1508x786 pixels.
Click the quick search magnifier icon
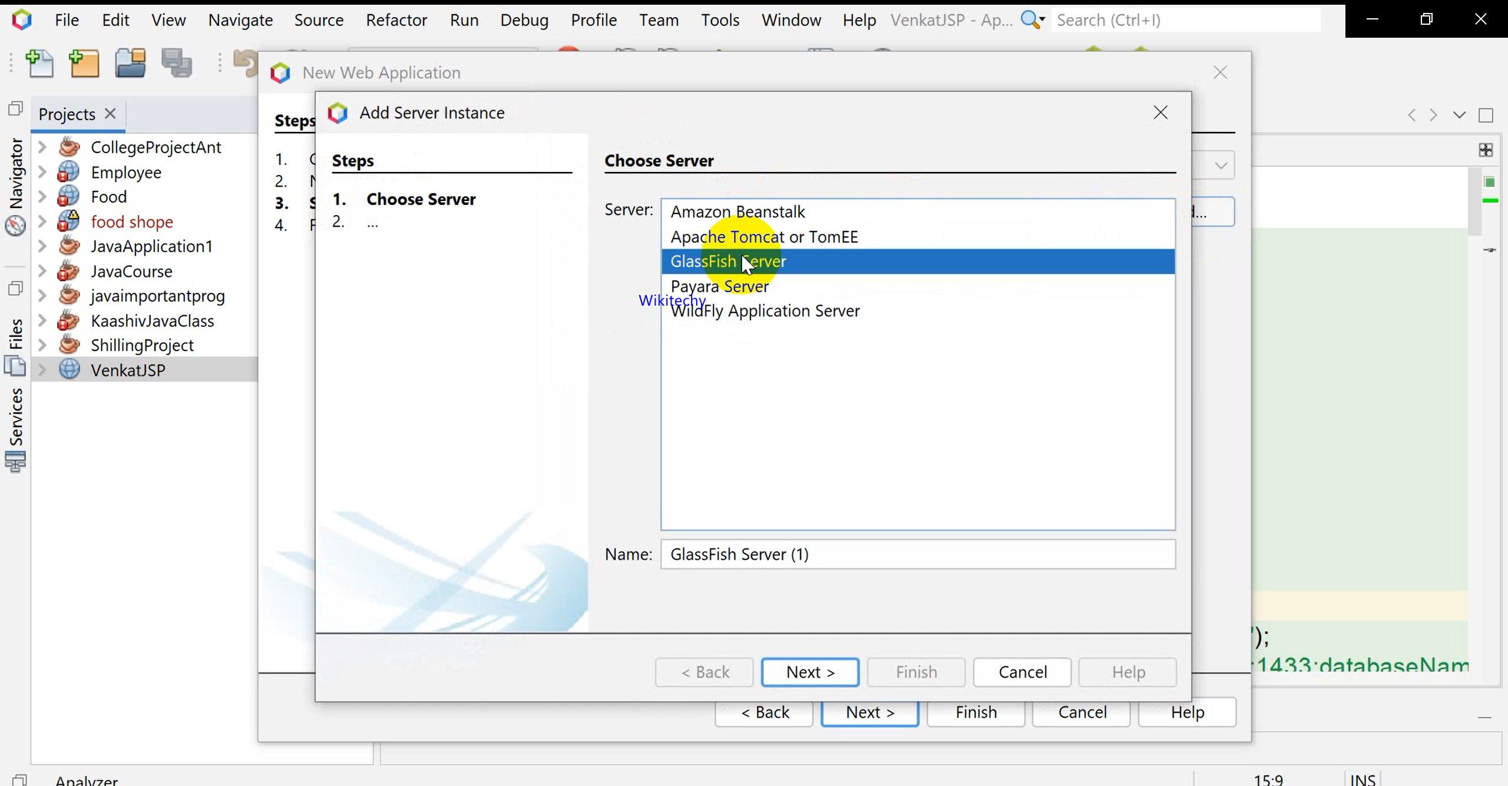click(x=1030, y=20)
